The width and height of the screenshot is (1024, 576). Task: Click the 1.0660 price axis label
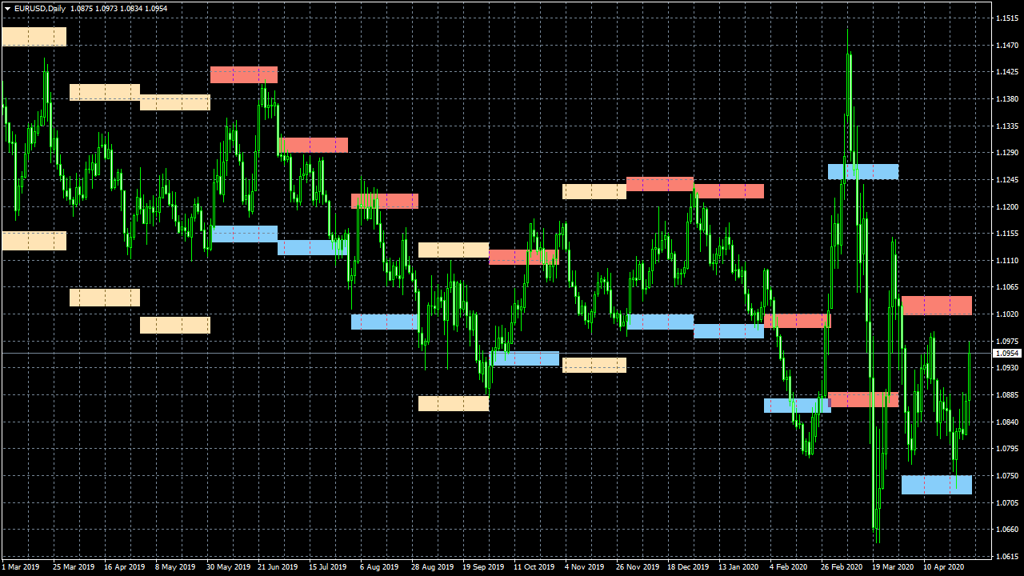(1006, 529)
